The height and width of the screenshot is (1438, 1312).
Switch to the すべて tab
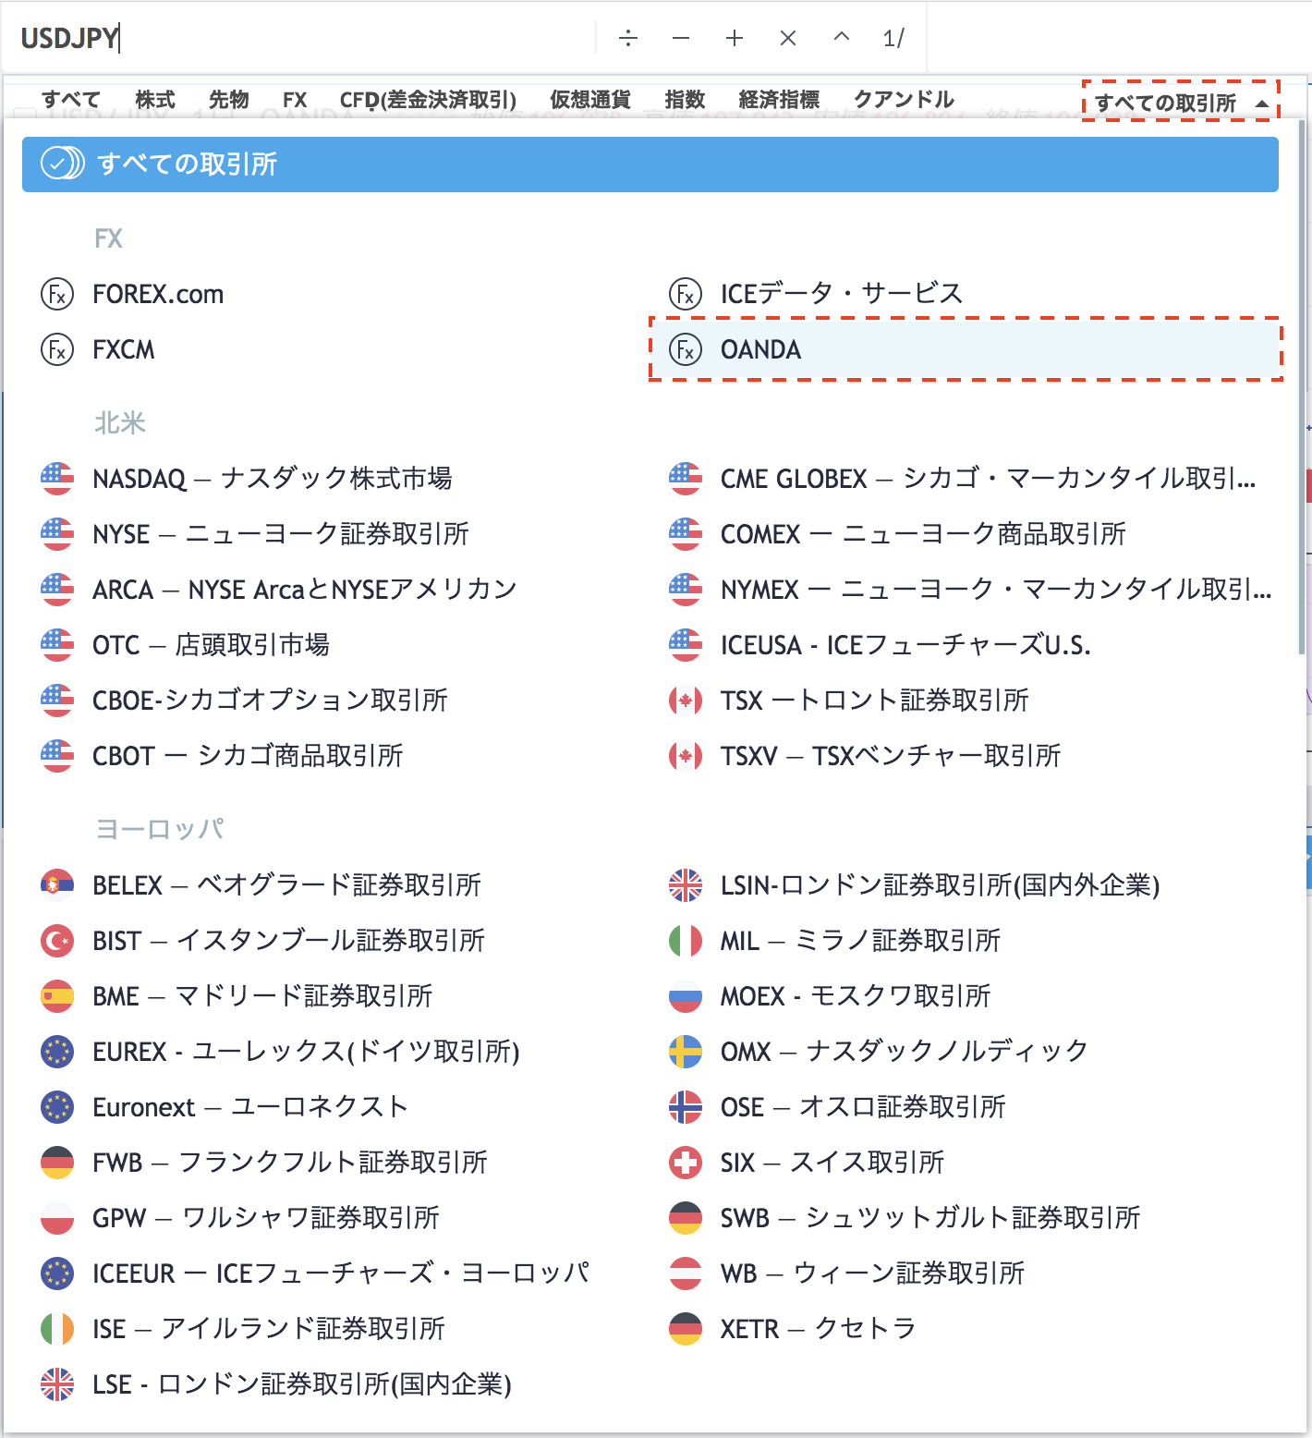tap(71, 100)
